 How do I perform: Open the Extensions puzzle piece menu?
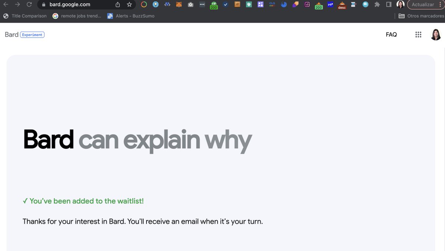[377, 5]
